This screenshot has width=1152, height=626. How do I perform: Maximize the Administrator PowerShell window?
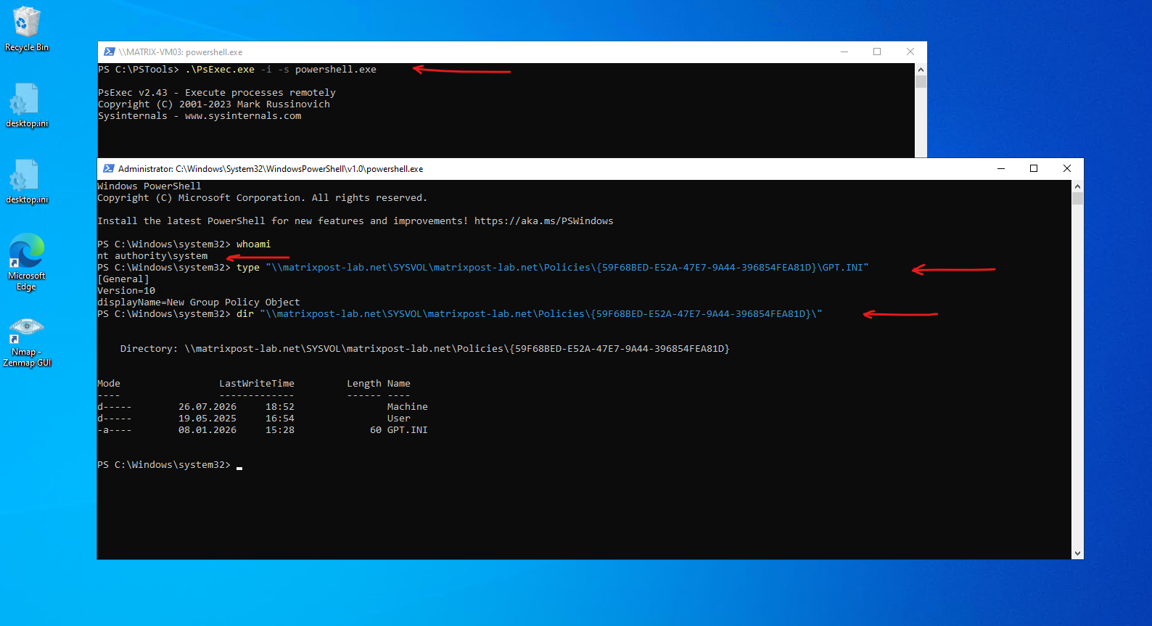click(1034, 168)
